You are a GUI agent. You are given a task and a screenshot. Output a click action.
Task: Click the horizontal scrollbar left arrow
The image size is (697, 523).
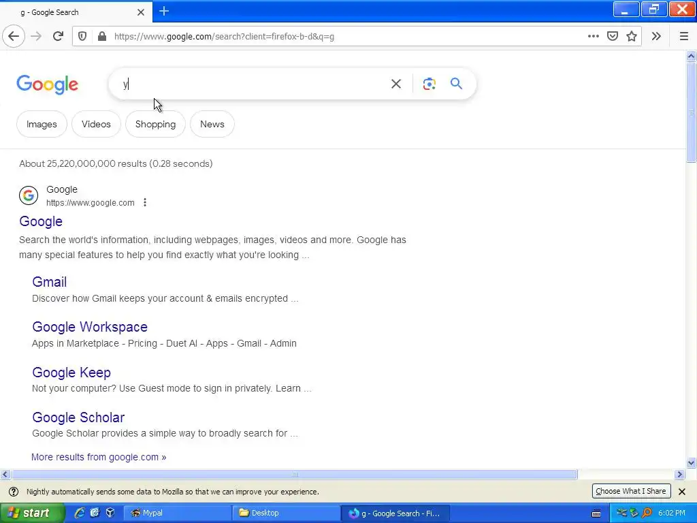click(x=5, y=475)
